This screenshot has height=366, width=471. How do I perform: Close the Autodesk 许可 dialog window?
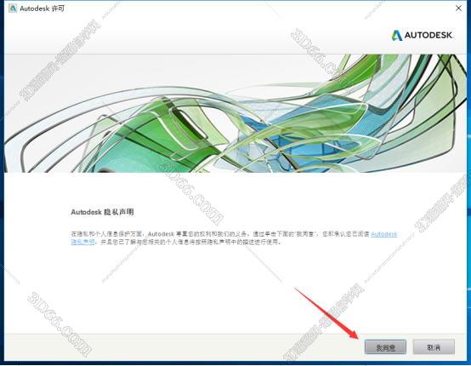coord(458,9)
